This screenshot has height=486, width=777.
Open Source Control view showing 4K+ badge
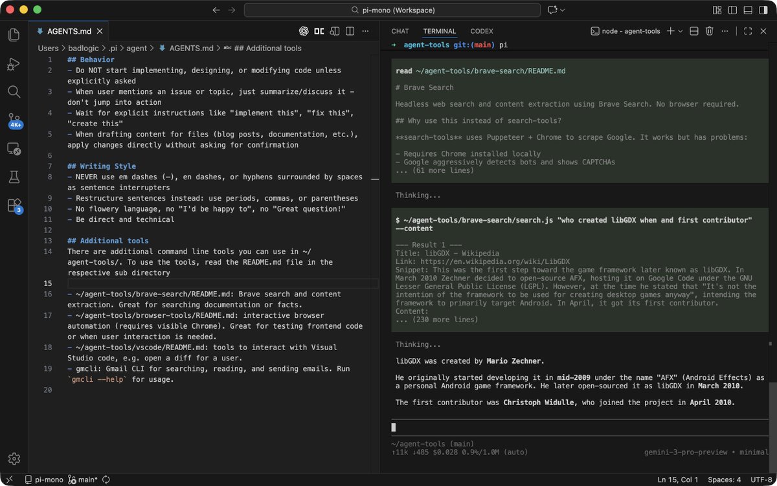(x=14, y=120)
